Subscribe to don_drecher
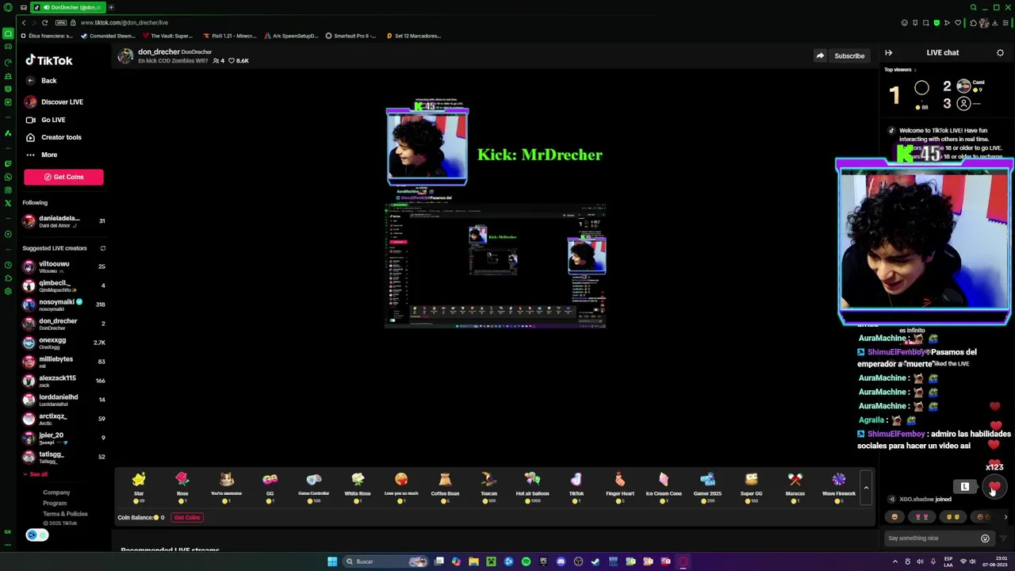 [x=849, y=56]
